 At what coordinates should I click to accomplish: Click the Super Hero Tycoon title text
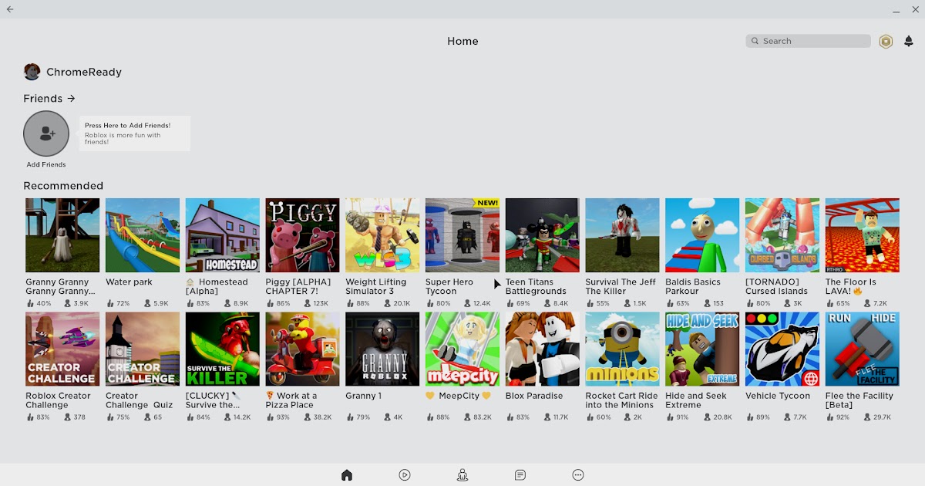click(x=449, y=287)
